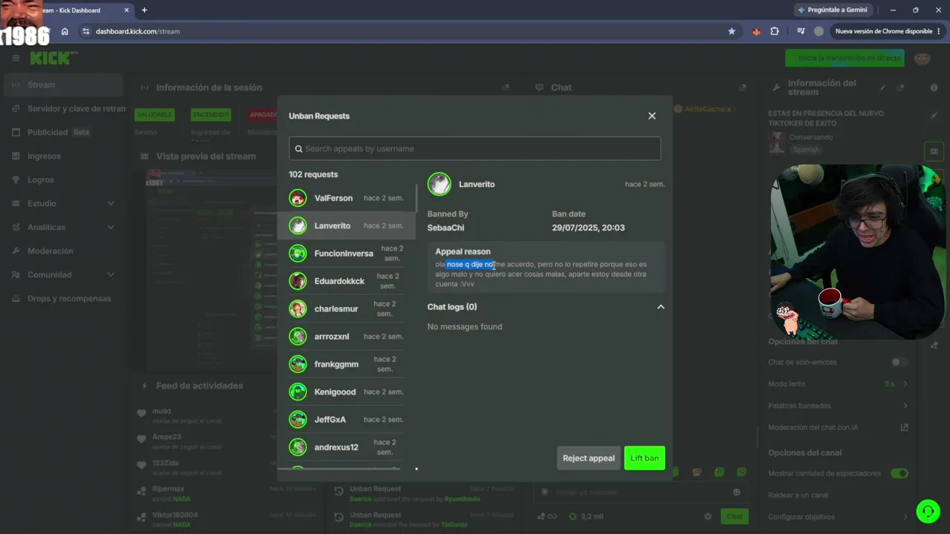Open Ingresos in the sidebar

pyautogui.click(x=63, y=156)
